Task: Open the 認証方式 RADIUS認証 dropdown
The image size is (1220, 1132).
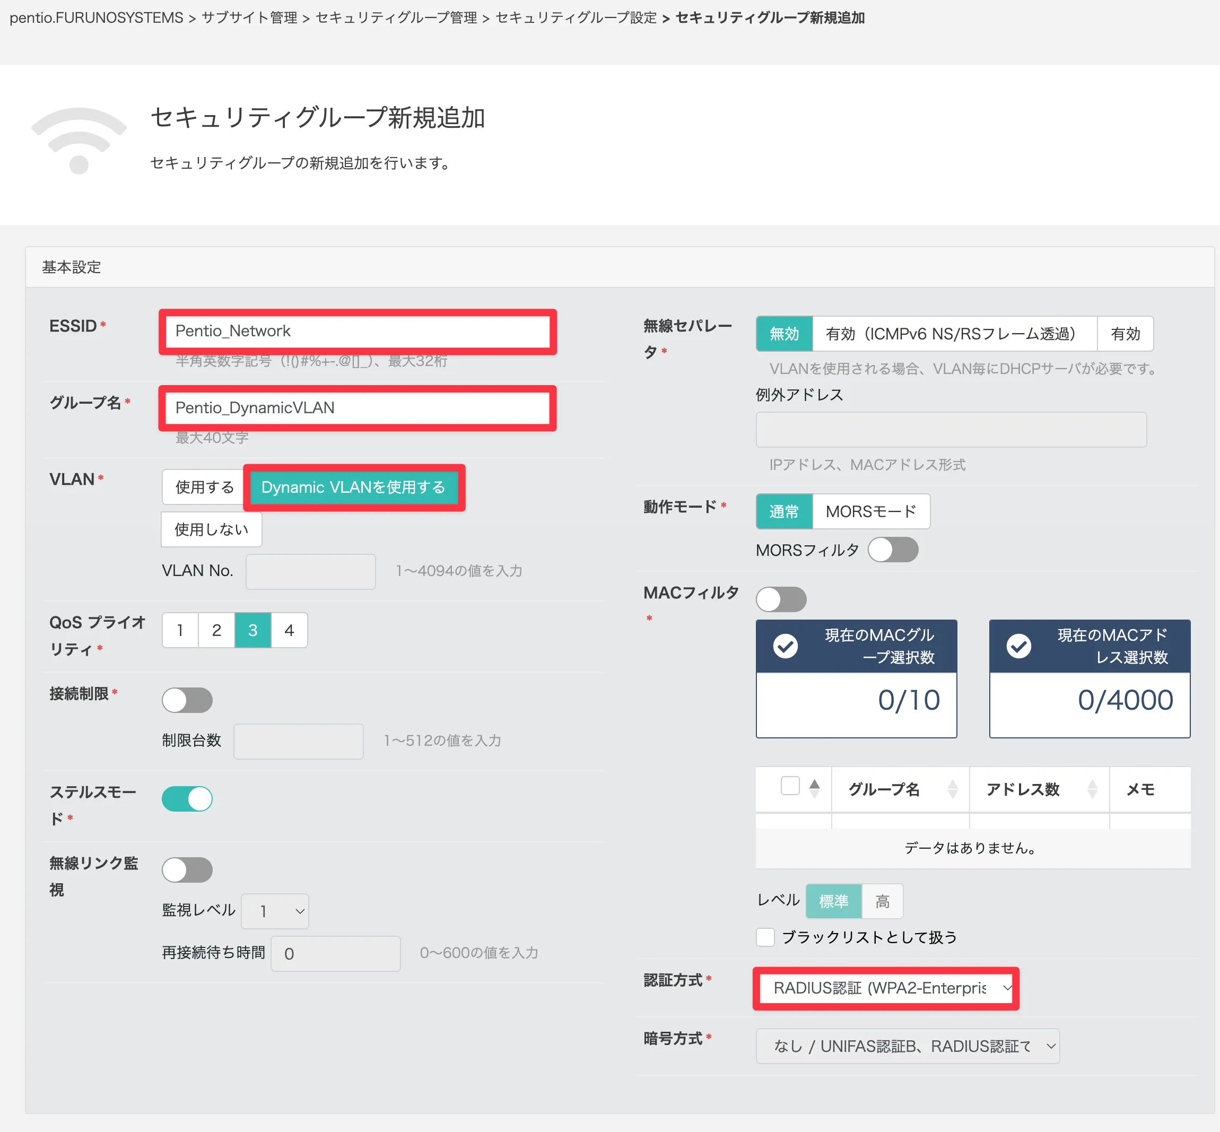Action: pos(884,987)
